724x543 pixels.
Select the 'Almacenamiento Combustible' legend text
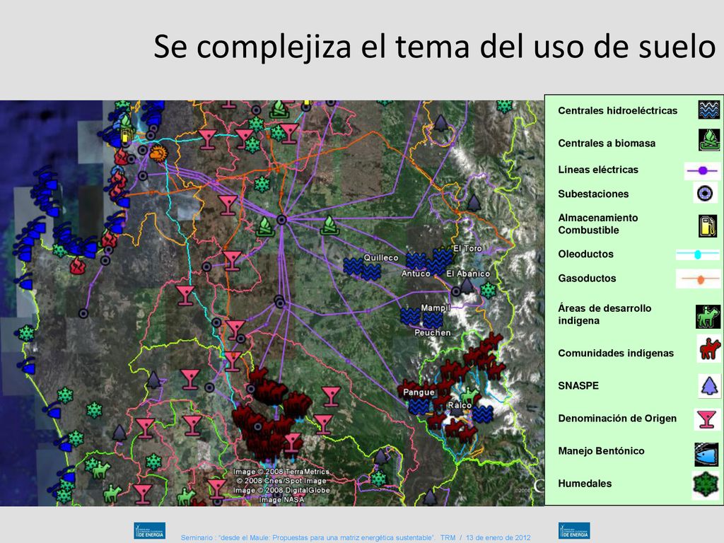[598, 224]
